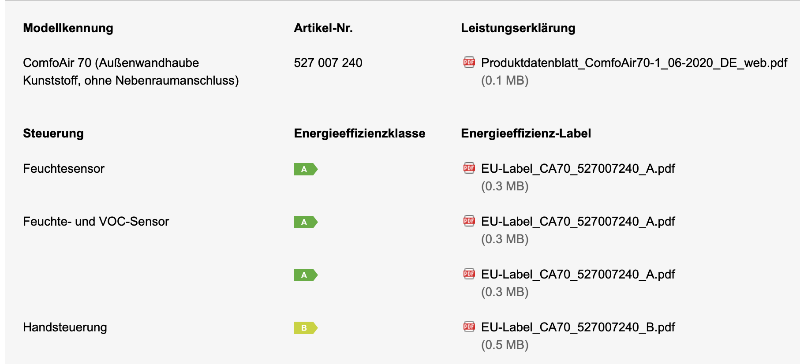800x364 pixels.
Task: Click PDF icon in Feuchte- und VOC-Sensor row
Action: click(x=469, y=221)
